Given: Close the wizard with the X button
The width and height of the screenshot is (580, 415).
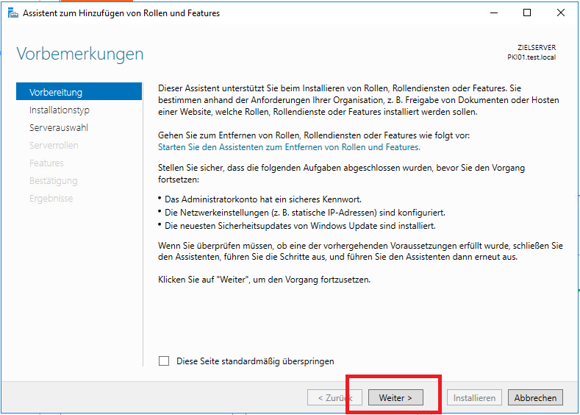Looking at the screenshot, I should (x=562, y=13).
